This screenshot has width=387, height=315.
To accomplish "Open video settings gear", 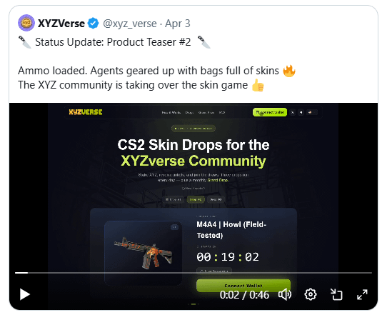I will pyautogui.click(x=311, y=294).
